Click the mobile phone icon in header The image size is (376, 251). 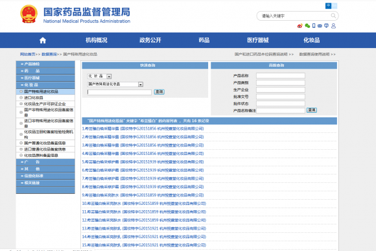[x=314, y=26]
